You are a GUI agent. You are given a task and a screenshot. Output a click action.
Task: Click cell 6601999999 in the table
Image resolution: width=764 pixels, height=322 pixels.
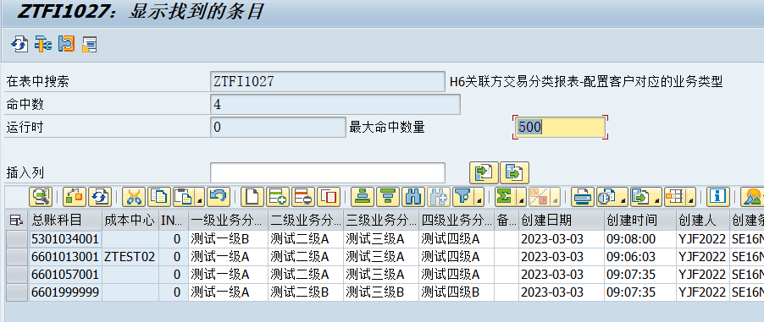(65, 292)
